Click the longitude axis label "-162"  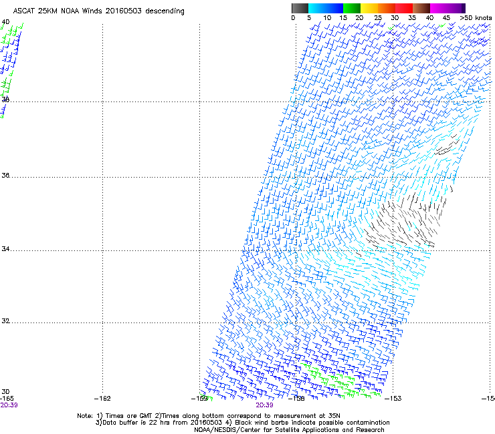pos(102,399)
